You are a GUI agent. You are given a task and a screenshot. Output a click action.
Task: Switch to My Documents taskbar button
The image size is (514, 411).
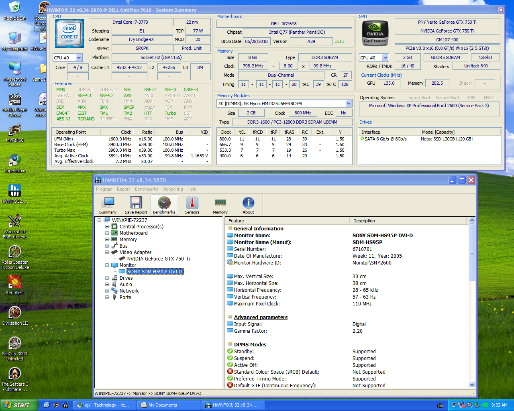(x=169, y=405)
